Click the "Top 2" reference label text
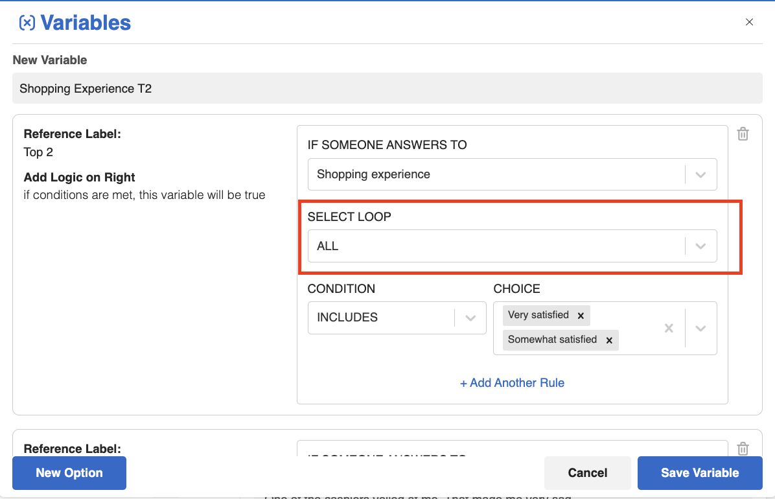Viewport: 775px width, 499px height. [38, 152]
